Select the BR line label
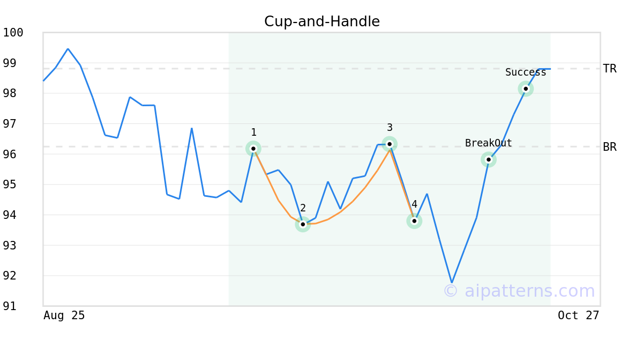643x338 pixels. pyautogui.click(x=610, y=147)
